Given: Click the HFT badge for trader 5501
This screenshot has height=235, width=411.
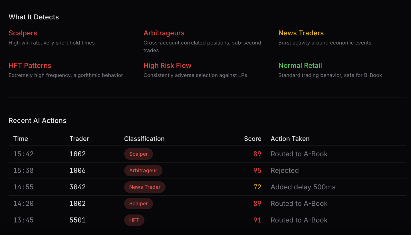Looking at the screenshot, I should coord(134,220).
